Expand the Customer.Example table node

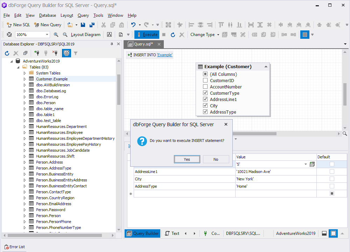24,79
